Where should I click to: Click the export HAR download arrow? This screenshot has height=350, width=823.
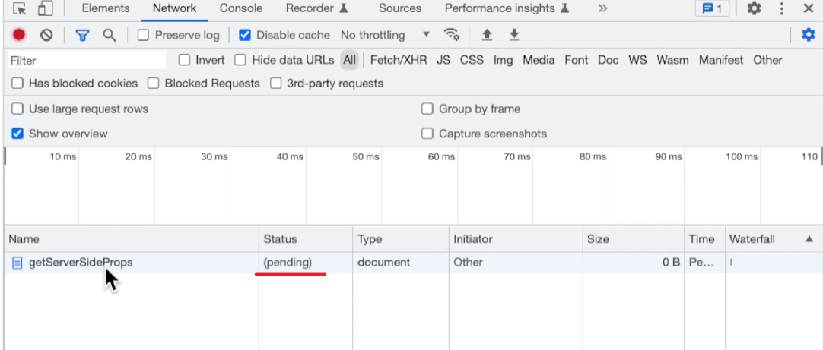514,35
